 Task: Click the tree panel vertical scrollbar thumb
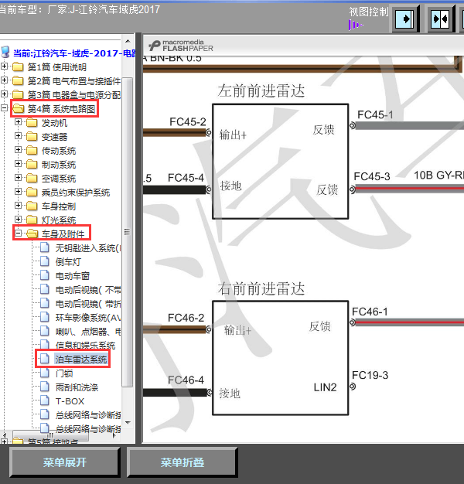coord(127,231)
